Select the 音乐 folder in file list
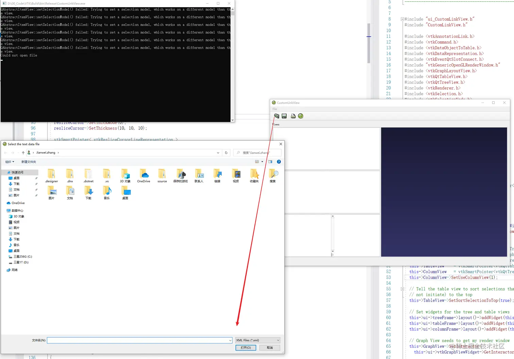Image resolution: width=514 pixels, height=359 pixels. click(107, 193)
